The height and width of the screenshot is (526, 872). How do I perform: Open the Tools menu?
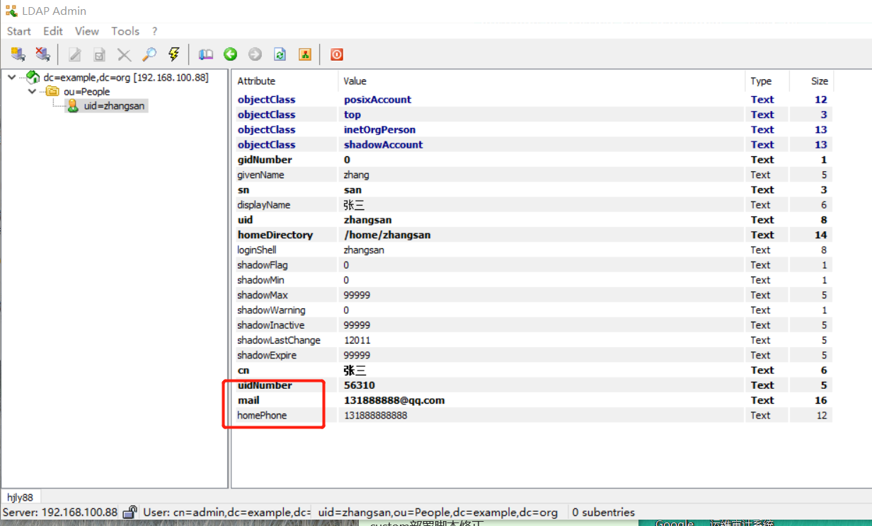[x=125, y=31]
